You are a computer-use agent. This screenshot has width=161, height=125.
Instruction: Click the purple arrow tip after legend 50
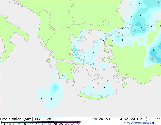coord(80,122)
